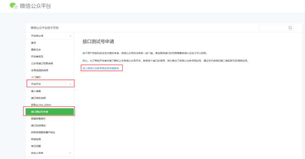Focus the documentation search field
The width and height of the screenshot is (305, 159).
276,28
